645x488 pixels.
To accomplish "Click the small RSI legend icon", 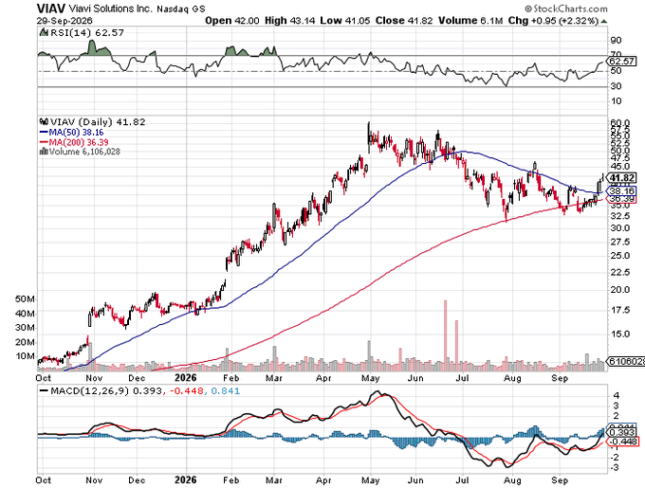I will [44, 32].
